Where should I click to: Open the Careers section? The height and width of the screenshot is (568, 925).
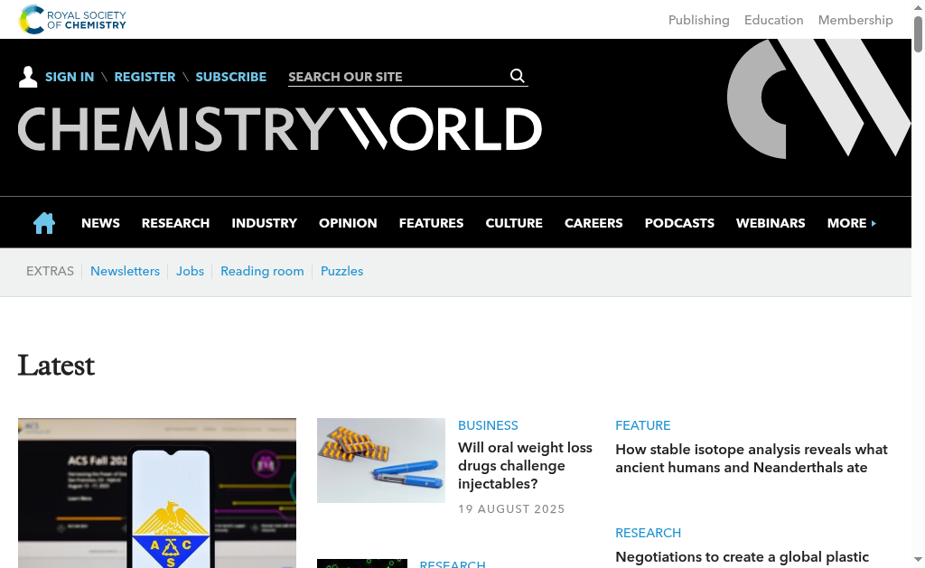[593, 223]
